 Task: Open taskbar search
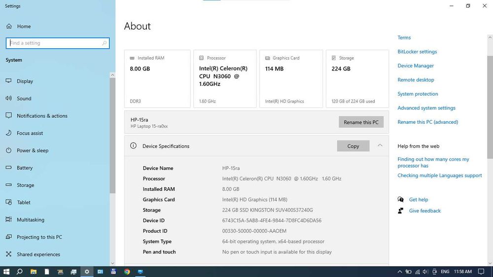[x=20, y=272]
